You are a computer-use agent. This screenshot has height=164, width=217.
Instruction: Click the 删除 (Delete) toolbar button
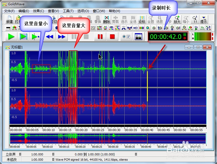(106, 19)
